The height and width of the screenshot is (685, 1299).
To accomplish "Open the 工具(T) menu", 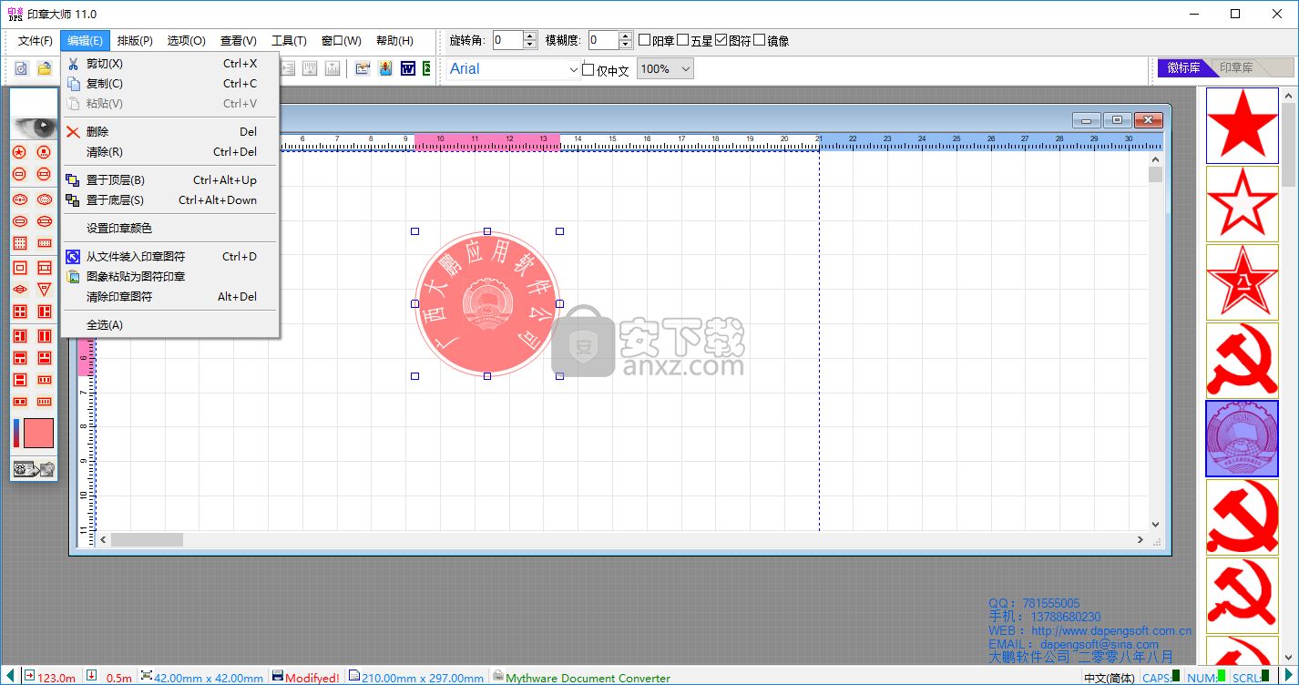I will coord(289,41).
